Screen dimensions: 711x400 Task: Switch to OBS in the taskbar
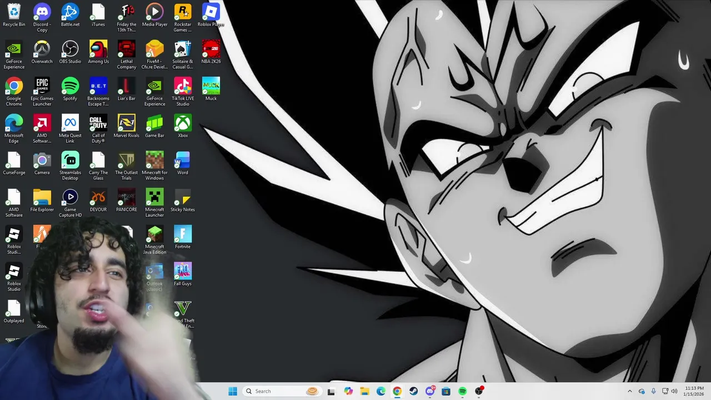point(479,391)
